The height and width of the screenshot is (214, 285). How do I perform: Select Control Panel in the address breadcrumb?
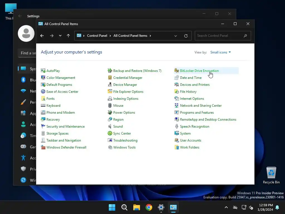point(97,36)
